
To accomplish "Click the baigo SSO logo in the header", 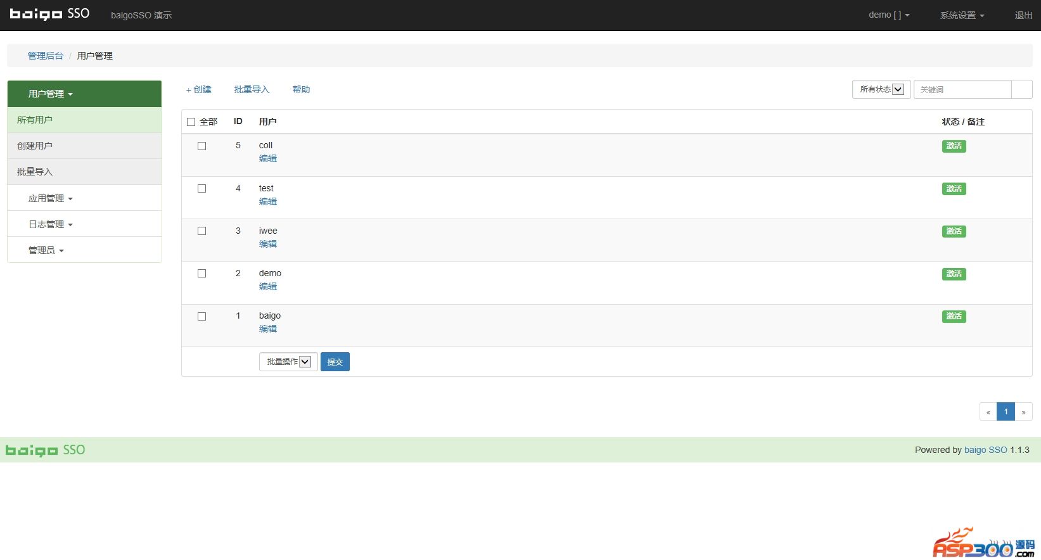I will (49, 14).
